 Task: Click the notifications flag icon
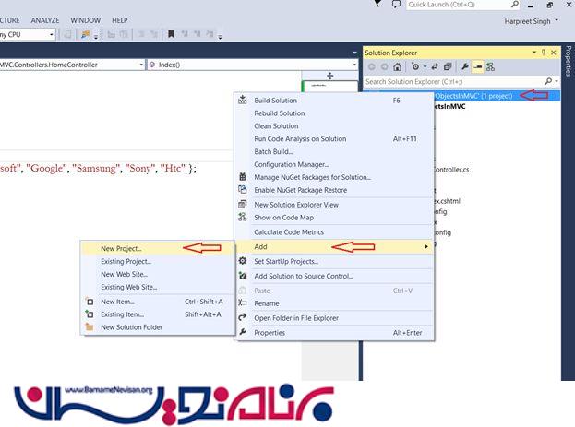coord(377,4)
